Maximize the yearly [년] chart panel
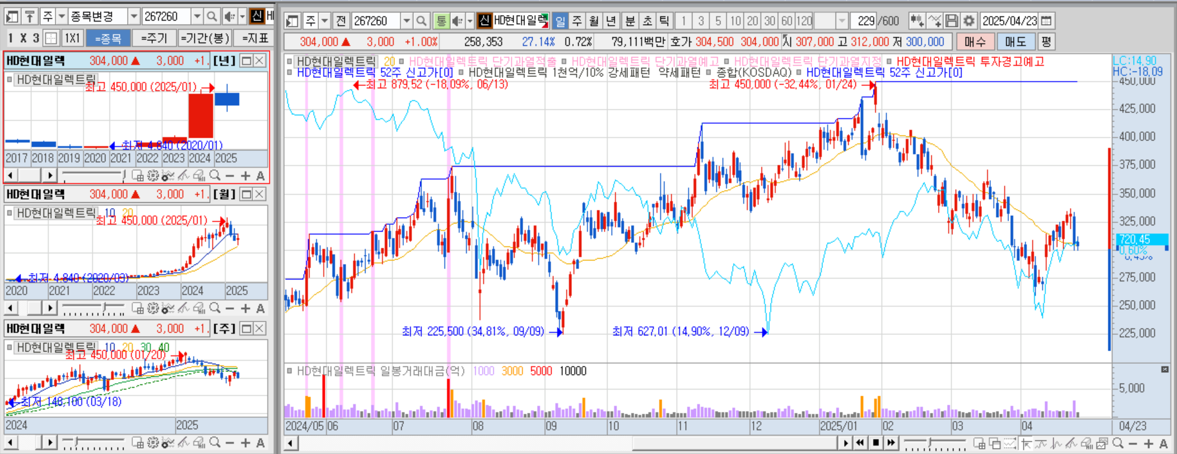The width and height of the screenshot is (1177, 454). (246, 61)
